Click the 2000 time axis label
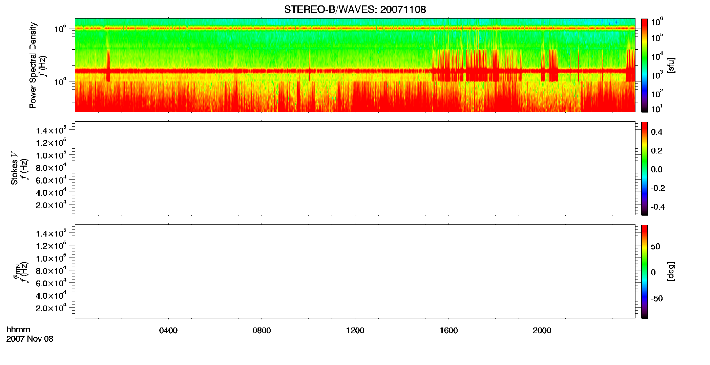 pyautogui.click(x=542, y=331)
